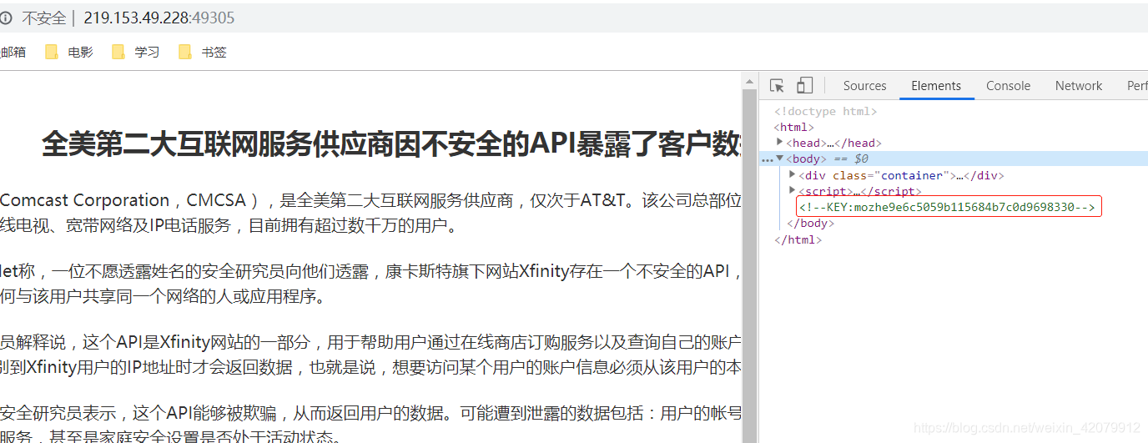Screen dimensions: 1148x443
Task: Select the closing body tag line
Action: 810,224
